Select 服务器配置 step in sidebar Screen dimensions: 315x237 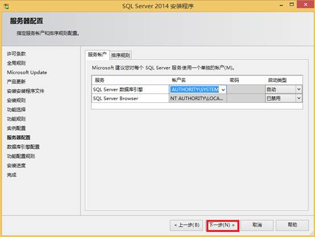(x=19, y=138)
